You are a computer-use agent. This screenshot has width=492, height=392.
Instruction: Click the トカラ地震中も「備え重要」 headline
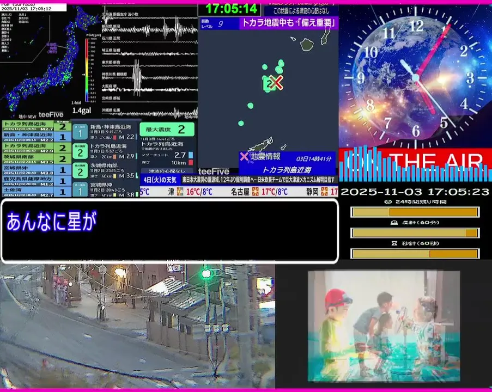tap(289, 23)
